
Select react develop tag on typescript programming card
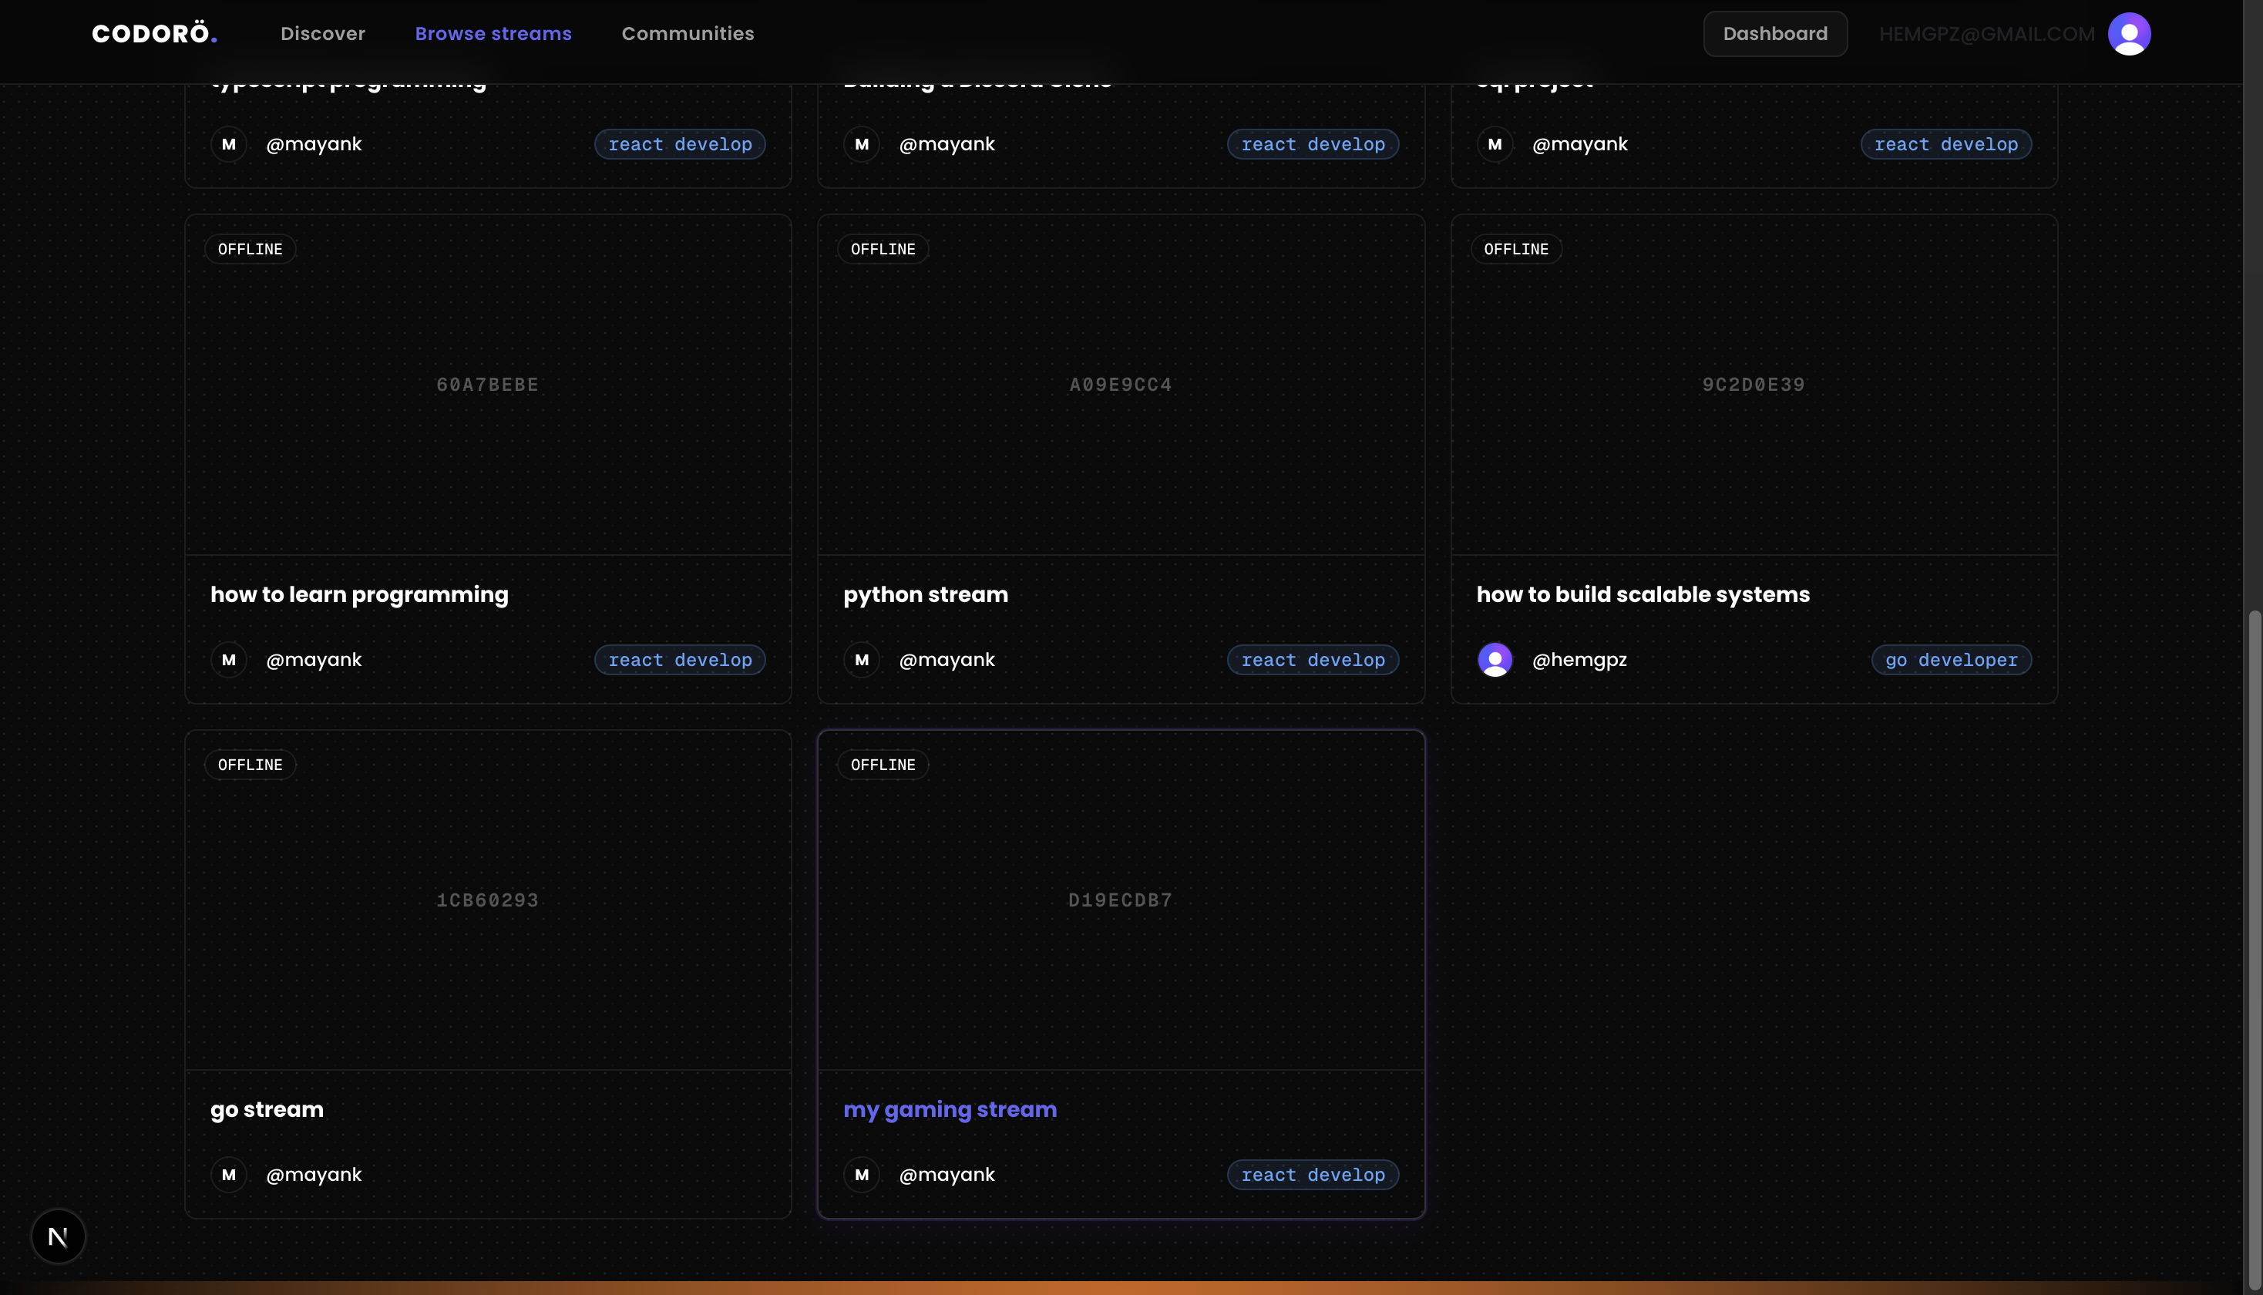[679, 144]
